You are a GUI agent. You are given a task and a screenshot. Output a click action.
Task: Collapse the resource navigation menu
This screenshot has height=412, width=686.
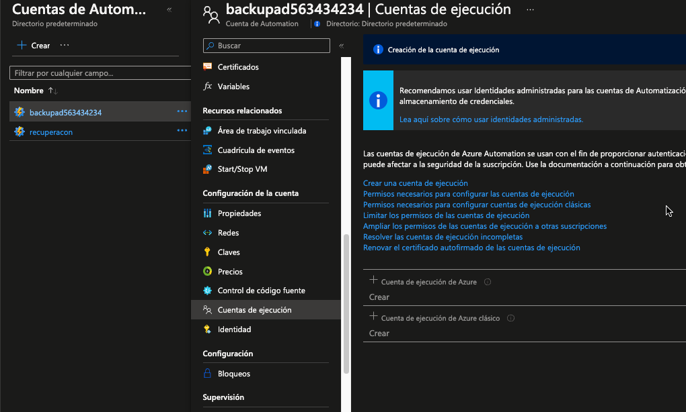point(341,46)
